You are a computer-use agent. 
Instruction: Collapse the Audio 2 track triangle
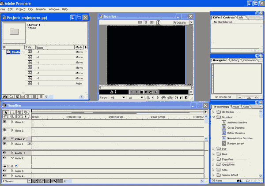tap(12, 158)
